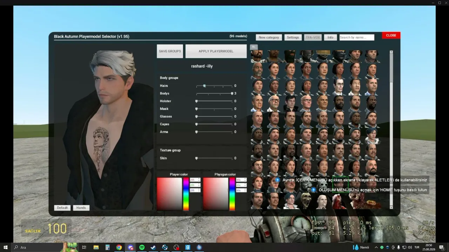Show hidden system tray icons
The width and height of the screenshot is (449, 252).
pyautogui.click(x=376, y=247)
